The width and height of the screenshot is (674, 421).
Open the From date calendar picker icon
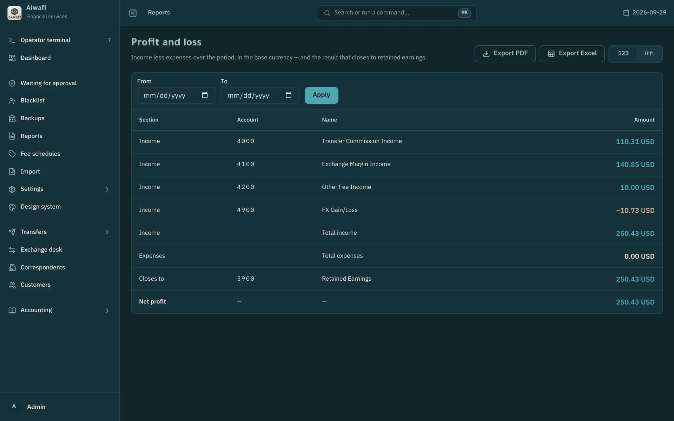click(x=205, y=95)
